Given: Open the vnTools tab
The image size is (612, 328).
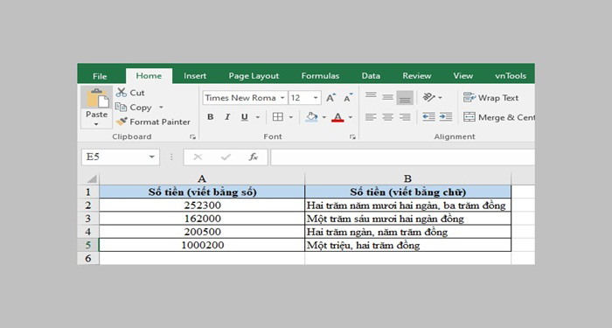Looking at the screenshot, I should coord(511,76).
